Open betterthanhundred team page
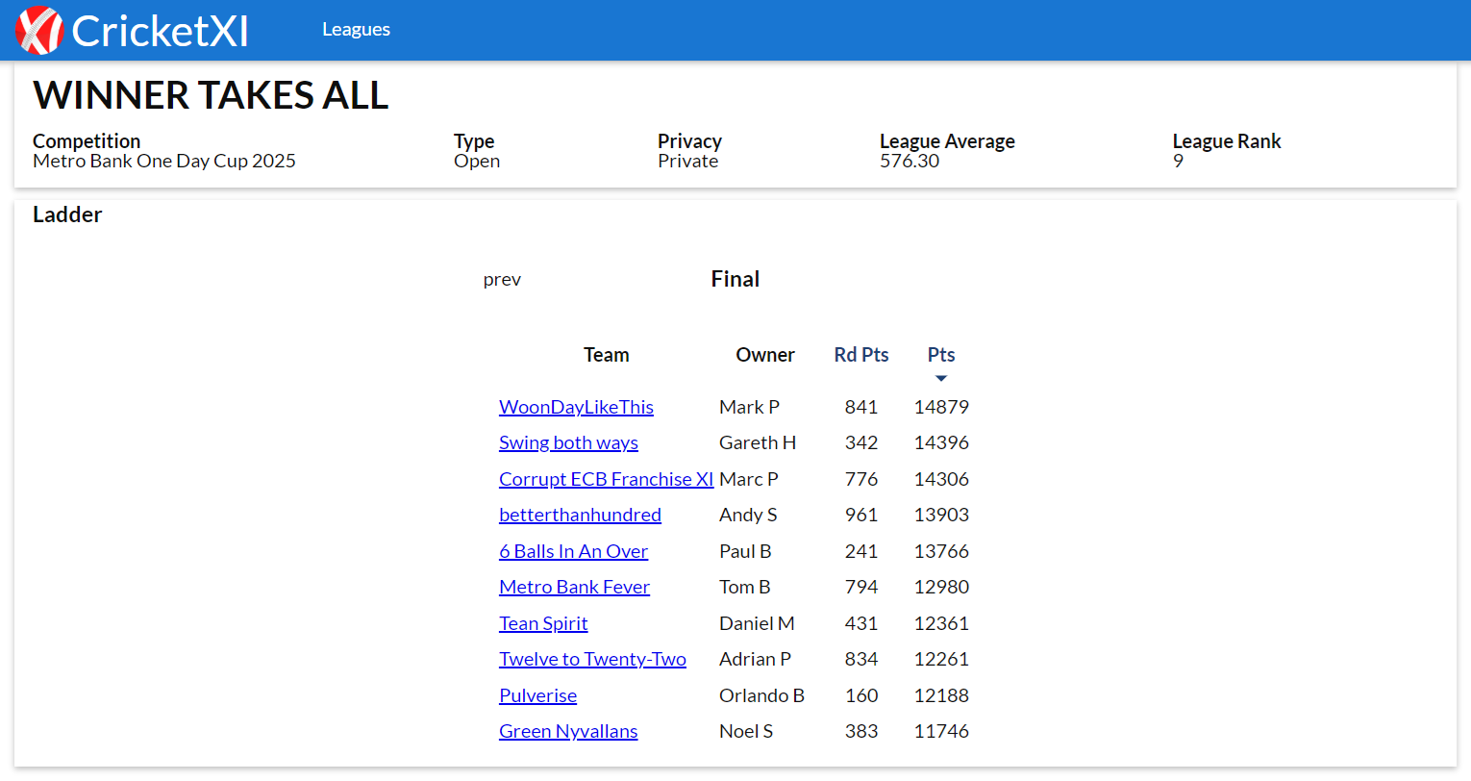The height and width of the screenshot is (781, 1471). 580,516
